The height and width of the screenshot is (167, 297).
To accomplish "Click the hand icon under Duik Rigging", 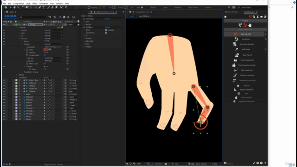I will click(x=250, y=25).
